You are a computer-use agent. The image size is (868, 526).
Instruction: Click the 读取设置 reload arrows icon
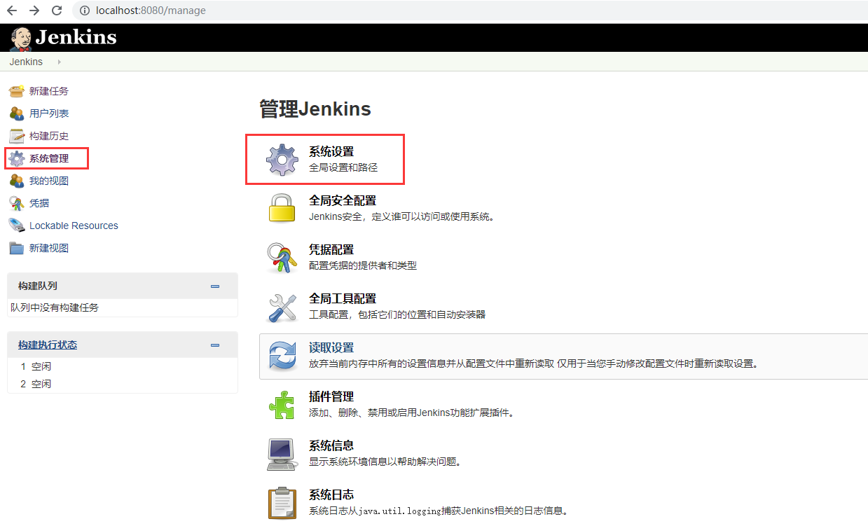[x=282, y=356]
